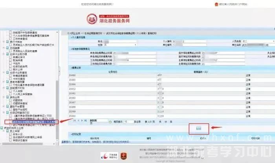Click the 打印 button in the red box
The image size is (275, 163).
(199, 128)
